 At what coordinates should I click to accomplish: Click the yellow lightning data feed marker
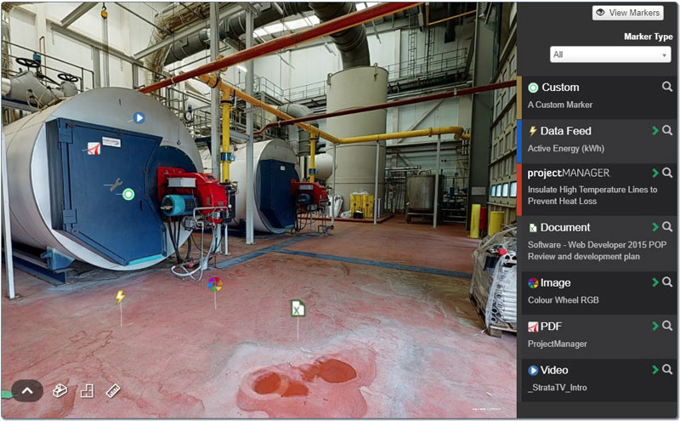click(120, 297)
